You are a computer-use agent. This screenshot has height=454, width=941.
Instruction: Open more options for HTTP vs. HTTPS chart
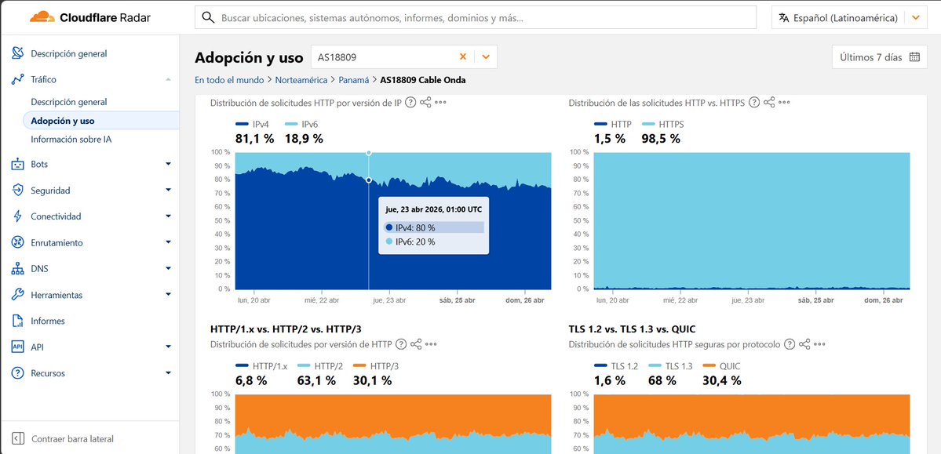point(784,103)
